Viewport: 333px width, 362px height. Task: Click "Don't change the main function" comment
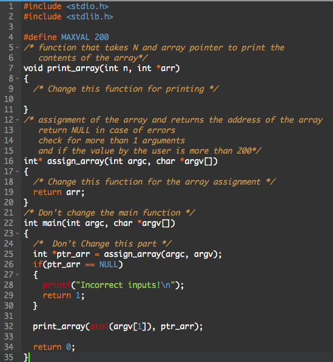(x=109, y=213)
